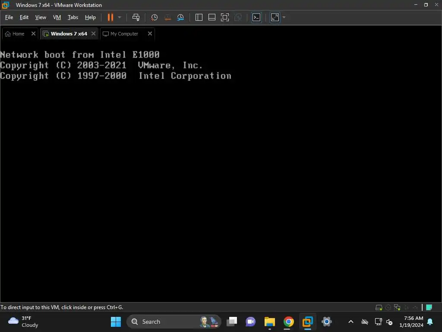Show hidden system tray icons chevron
The height and width of the screenshot is (332, 442).
point(351,322)
